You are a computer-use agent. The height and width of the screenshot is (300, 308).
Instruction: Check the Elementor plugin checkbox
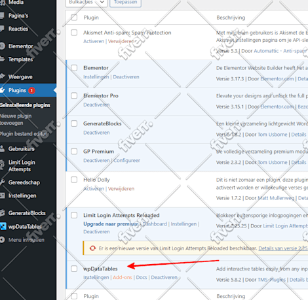click(74, 68)
